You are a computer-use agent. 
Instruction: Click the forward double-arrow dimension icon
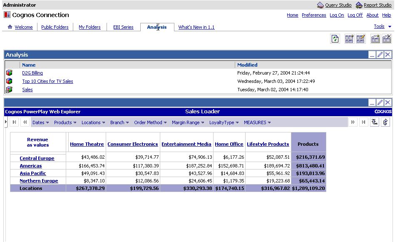click(353, 122)
